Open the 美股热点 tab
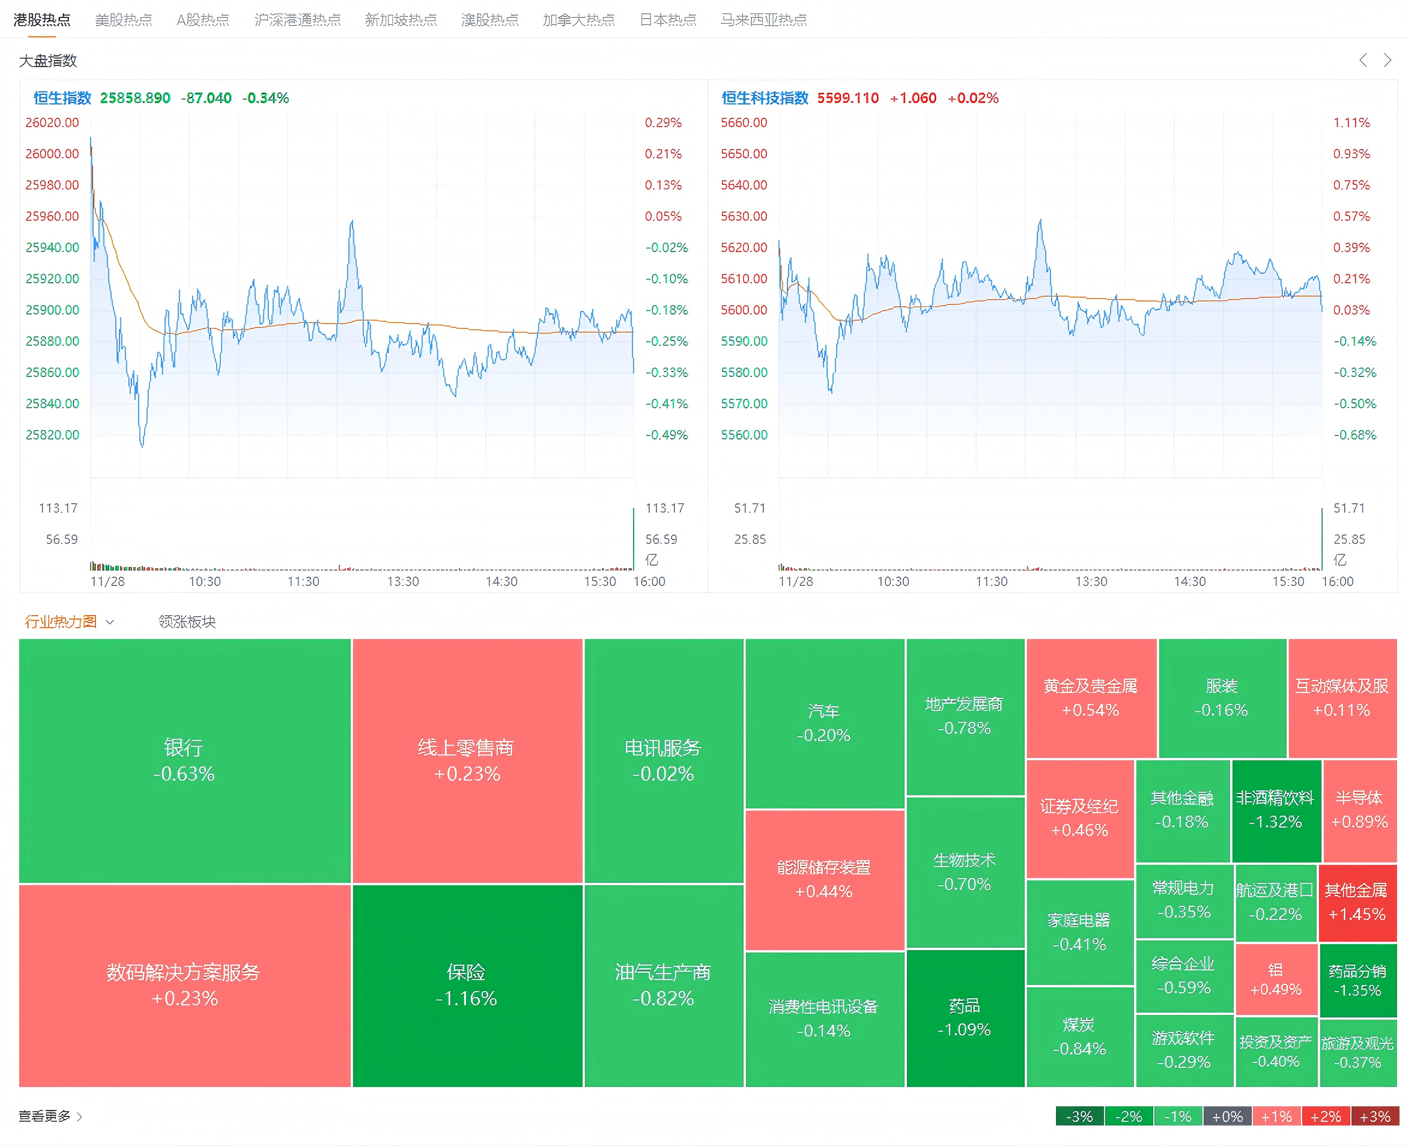 (x=123, y=20)
